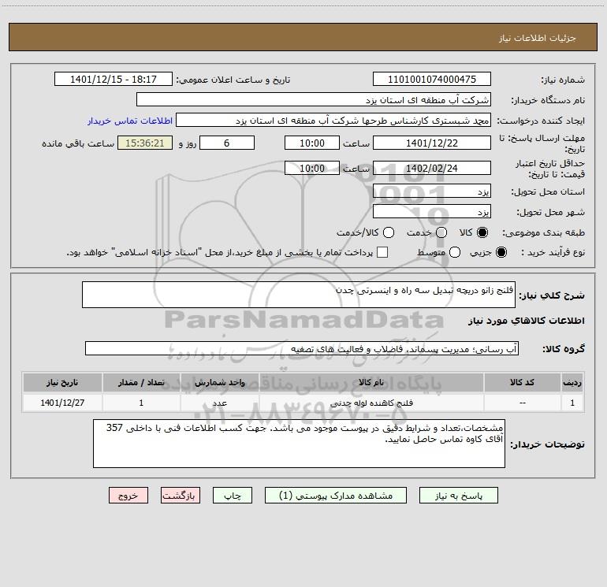Click the خروج exit button

[x=128, y=496]
